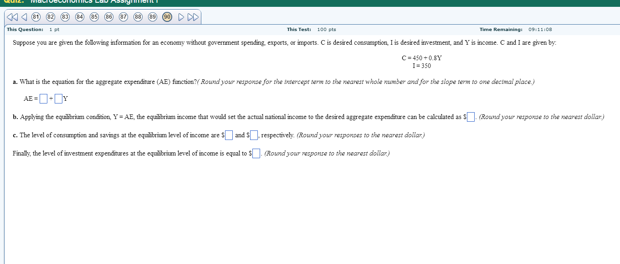Open question 83 in the navigator
This screenshot has width=620, height=264.
64,16
